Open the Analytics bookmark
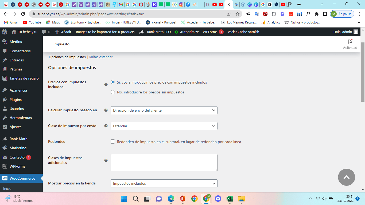 tap(271, 22)
